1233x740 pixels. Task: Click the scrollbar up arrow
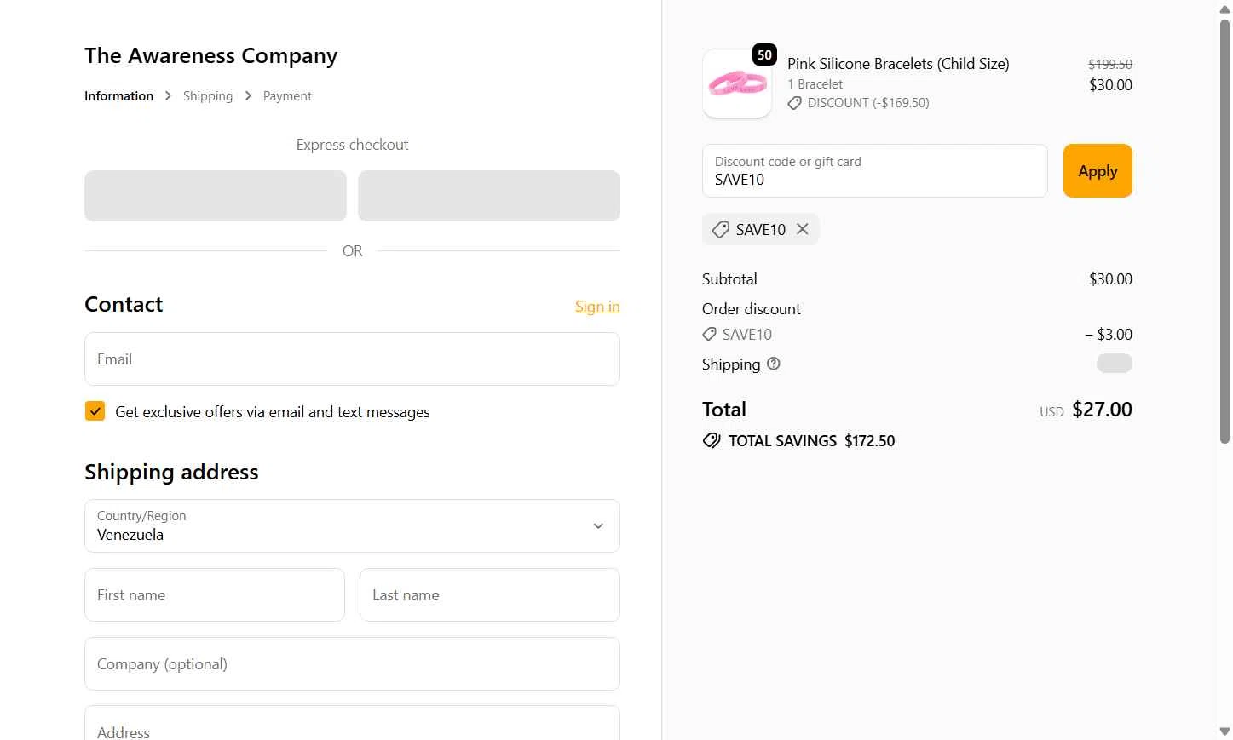pos(1224,9)
